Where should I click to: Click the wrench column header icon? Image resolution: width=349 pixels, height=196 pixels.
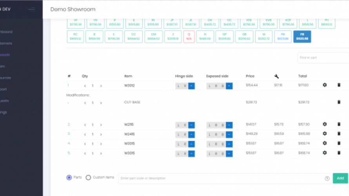tap(276, 76)
